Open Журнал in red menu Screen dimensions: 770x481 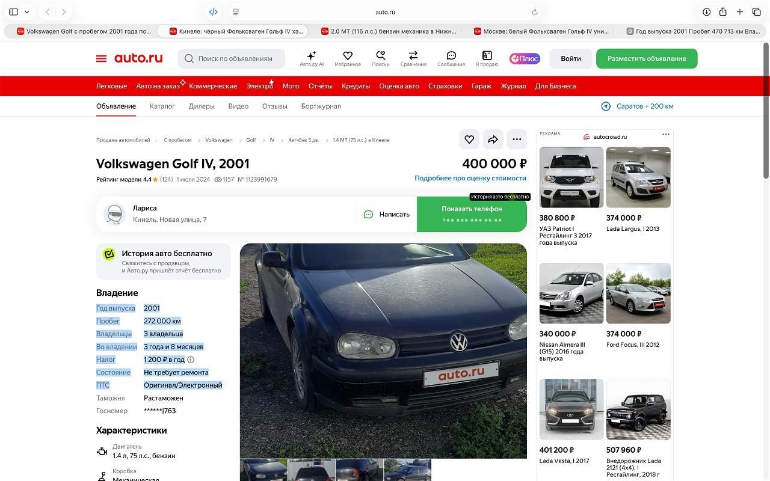pos(513,86)
